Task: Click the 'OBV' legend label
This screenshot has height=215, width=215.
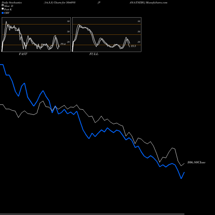Action: [x=7, y=13]
